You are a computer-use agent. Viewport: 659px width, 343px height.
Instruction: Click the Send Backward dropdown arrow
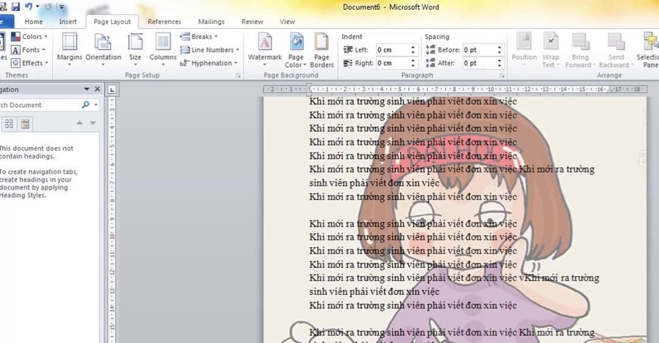[x=632, y=65]
